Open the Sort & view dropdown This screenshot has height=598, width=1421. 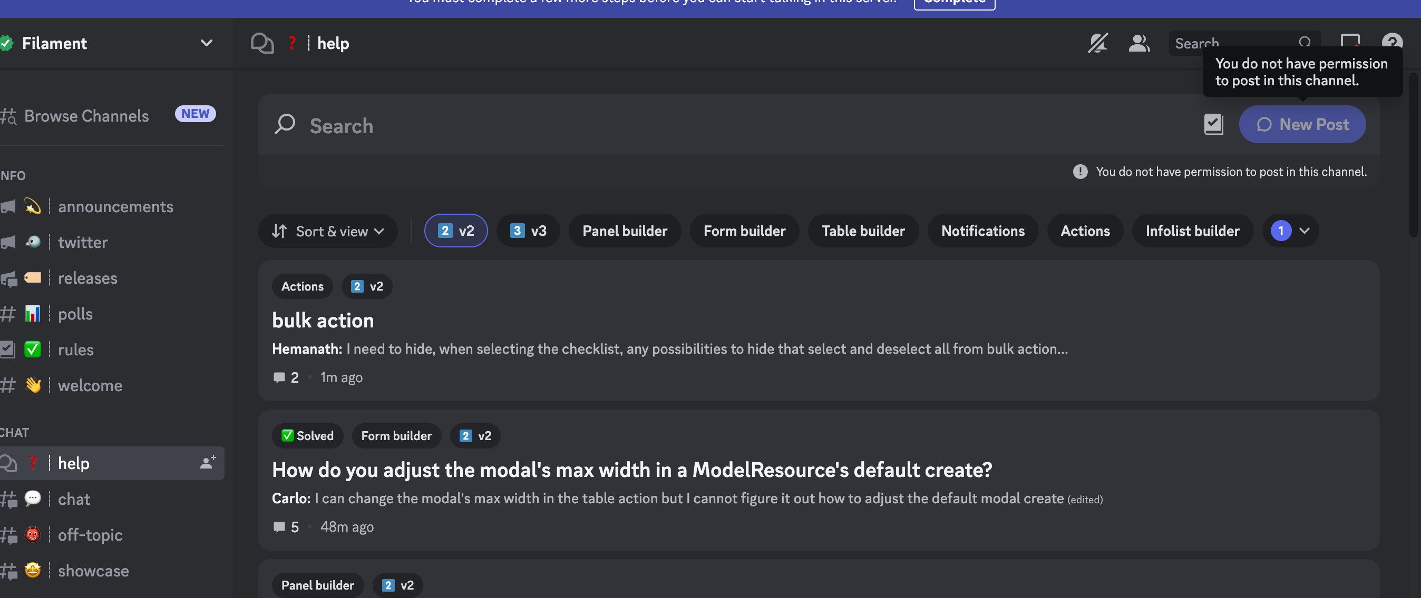pos(328,232)
